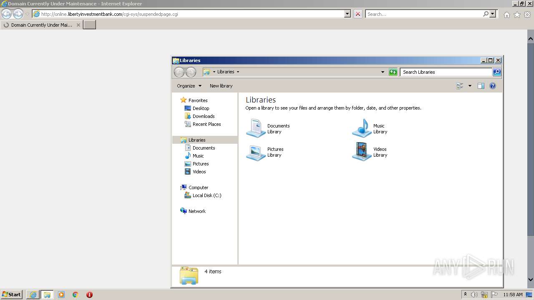
Task: Open the Videos library icon
Action: coord(362,152)
